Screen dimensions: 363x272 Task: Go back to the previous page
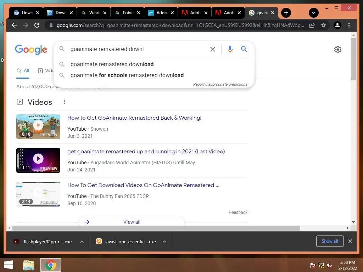tap(14, 25)
